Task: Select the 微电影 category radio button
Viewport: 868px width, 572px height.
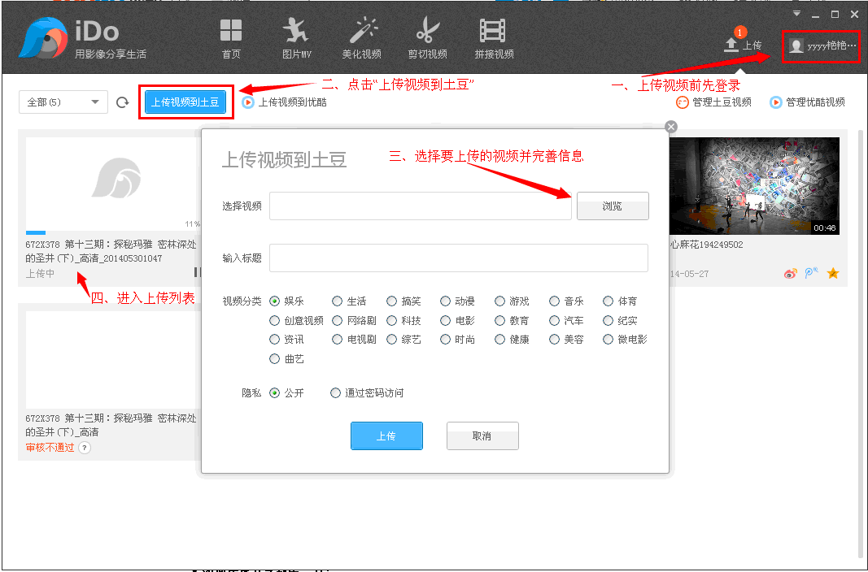Action: 608,340
